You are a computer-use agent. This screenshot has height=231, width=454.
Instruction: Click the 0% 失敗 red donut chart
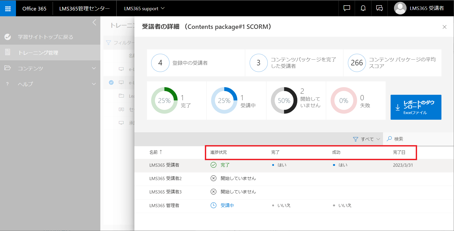click(344, 100)
